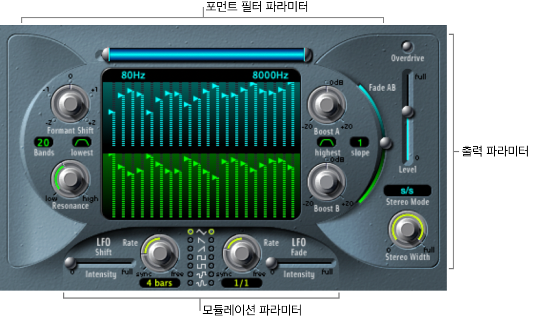Viewport: 539px width, 320px height.
Task: Select the lowest band filter shape icon
Action: point(82,143)
